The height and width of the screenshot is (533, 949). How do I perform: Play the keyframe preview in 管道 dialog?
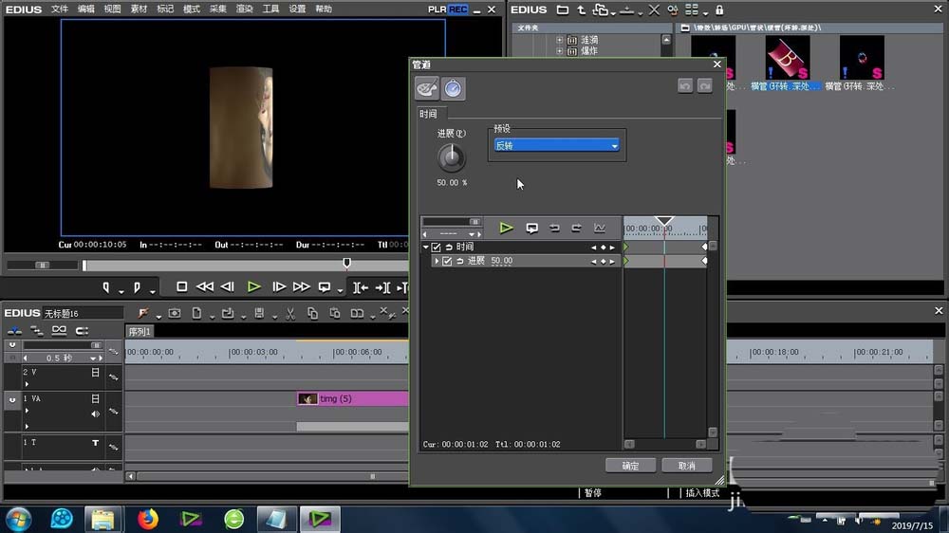(507, 229)
